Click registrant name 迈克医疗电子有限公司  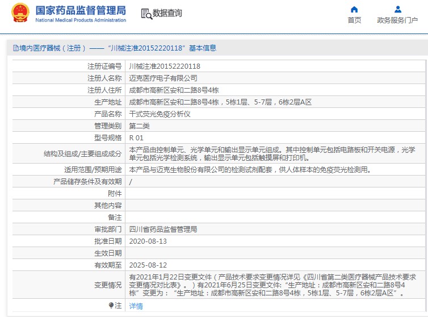tap(163, 78)
